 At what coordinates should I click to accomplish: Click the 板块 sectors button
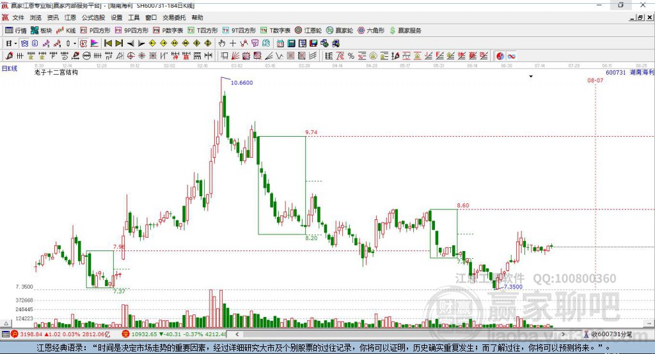coord(42,31)
